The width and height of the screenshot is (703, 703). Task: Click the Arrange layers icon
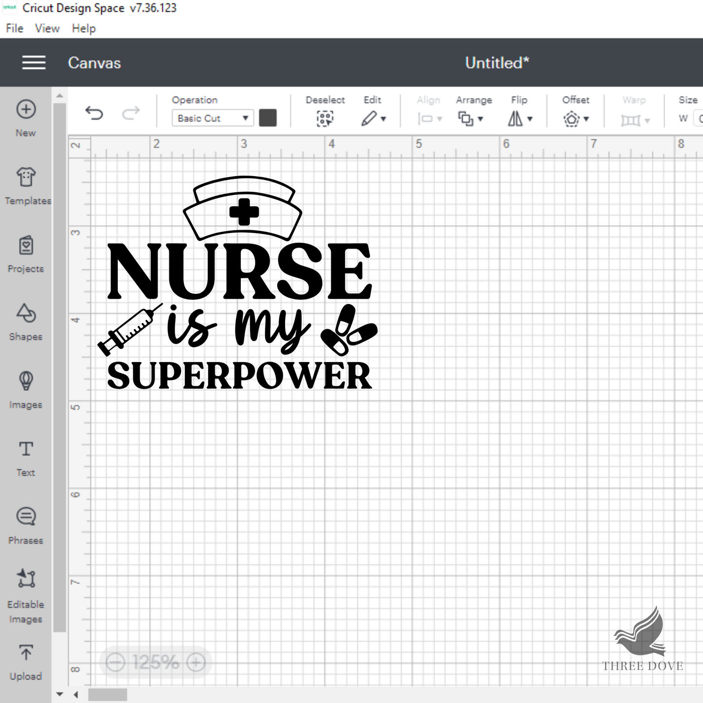point(466,118)
